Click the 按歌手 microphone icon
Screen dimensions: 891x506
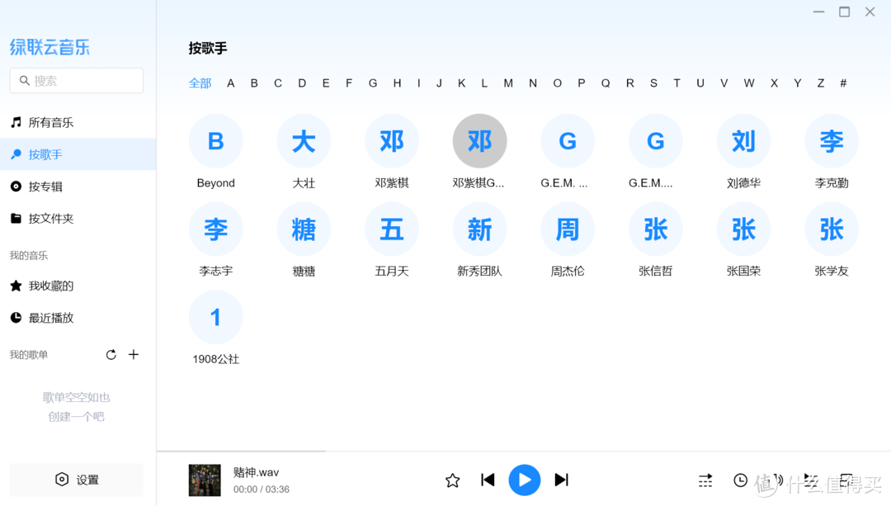16,154
